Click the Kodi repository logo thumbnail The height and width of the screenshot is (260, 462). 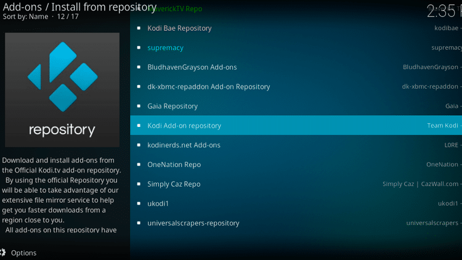62,90
